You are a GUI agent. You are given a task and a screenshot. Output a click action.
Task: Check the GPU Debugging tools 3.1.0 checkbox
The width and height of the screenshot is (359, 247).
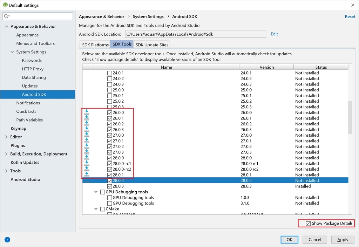(109, 203)
